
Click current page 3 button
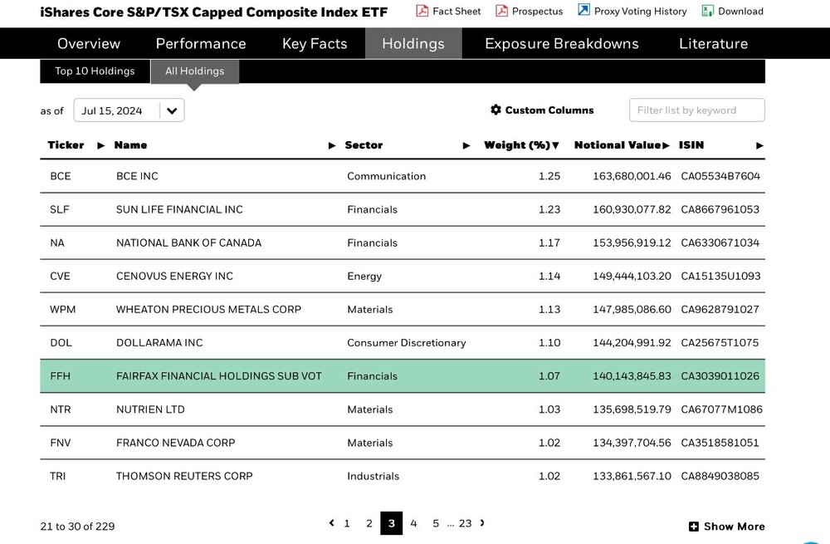(x=391, y=523)
